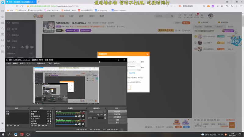Open the OBS Mixer panel pop-out icon

pos(86,108)
